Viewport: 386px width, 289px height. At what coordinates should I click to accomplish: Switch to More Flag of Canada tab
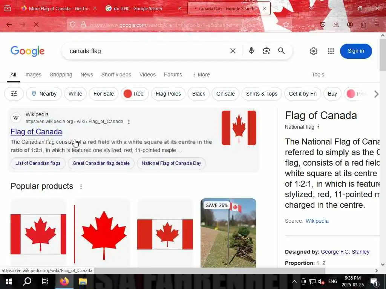pos(59,9)
